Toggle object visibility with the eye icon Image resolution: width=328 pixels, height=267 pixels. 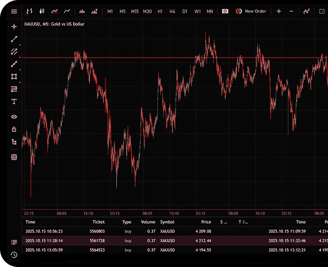point(14,116)
